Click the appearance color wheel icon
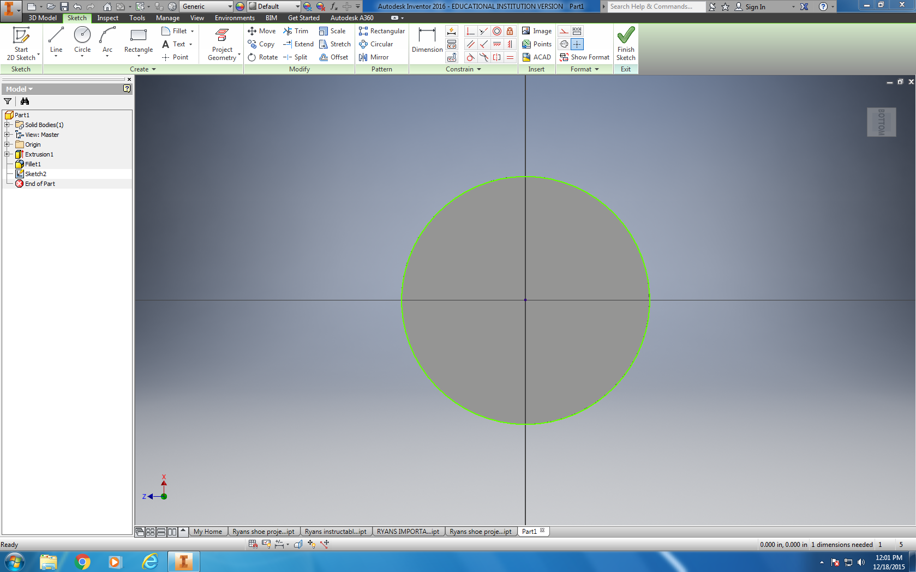Image resolution: width=916 pixels, height=572 pixels. pos(240,7)
